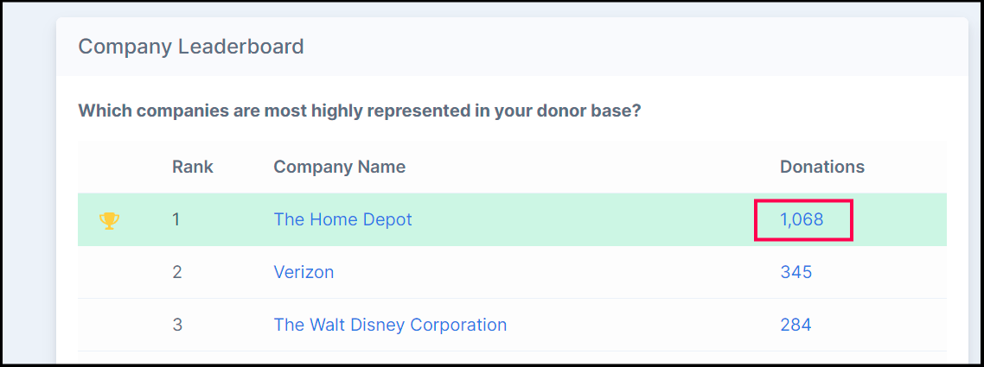Viewport: 984px width, 367px height.
Task: Open The Walt Disney Corporation link
Action: coord(390,325)
